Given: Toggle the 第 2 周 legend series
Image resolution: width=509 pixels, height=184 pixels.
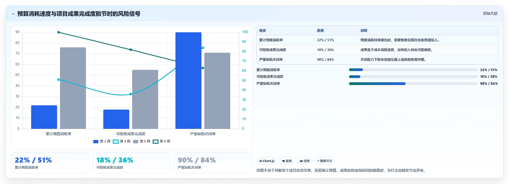Looking at the screenshot, I should click(x=102, y=141).
